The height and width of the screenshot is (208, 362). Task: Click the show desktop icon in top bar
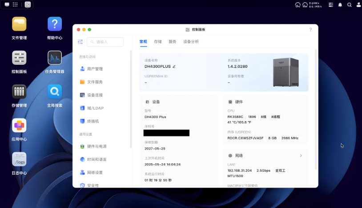pos(7,4)
